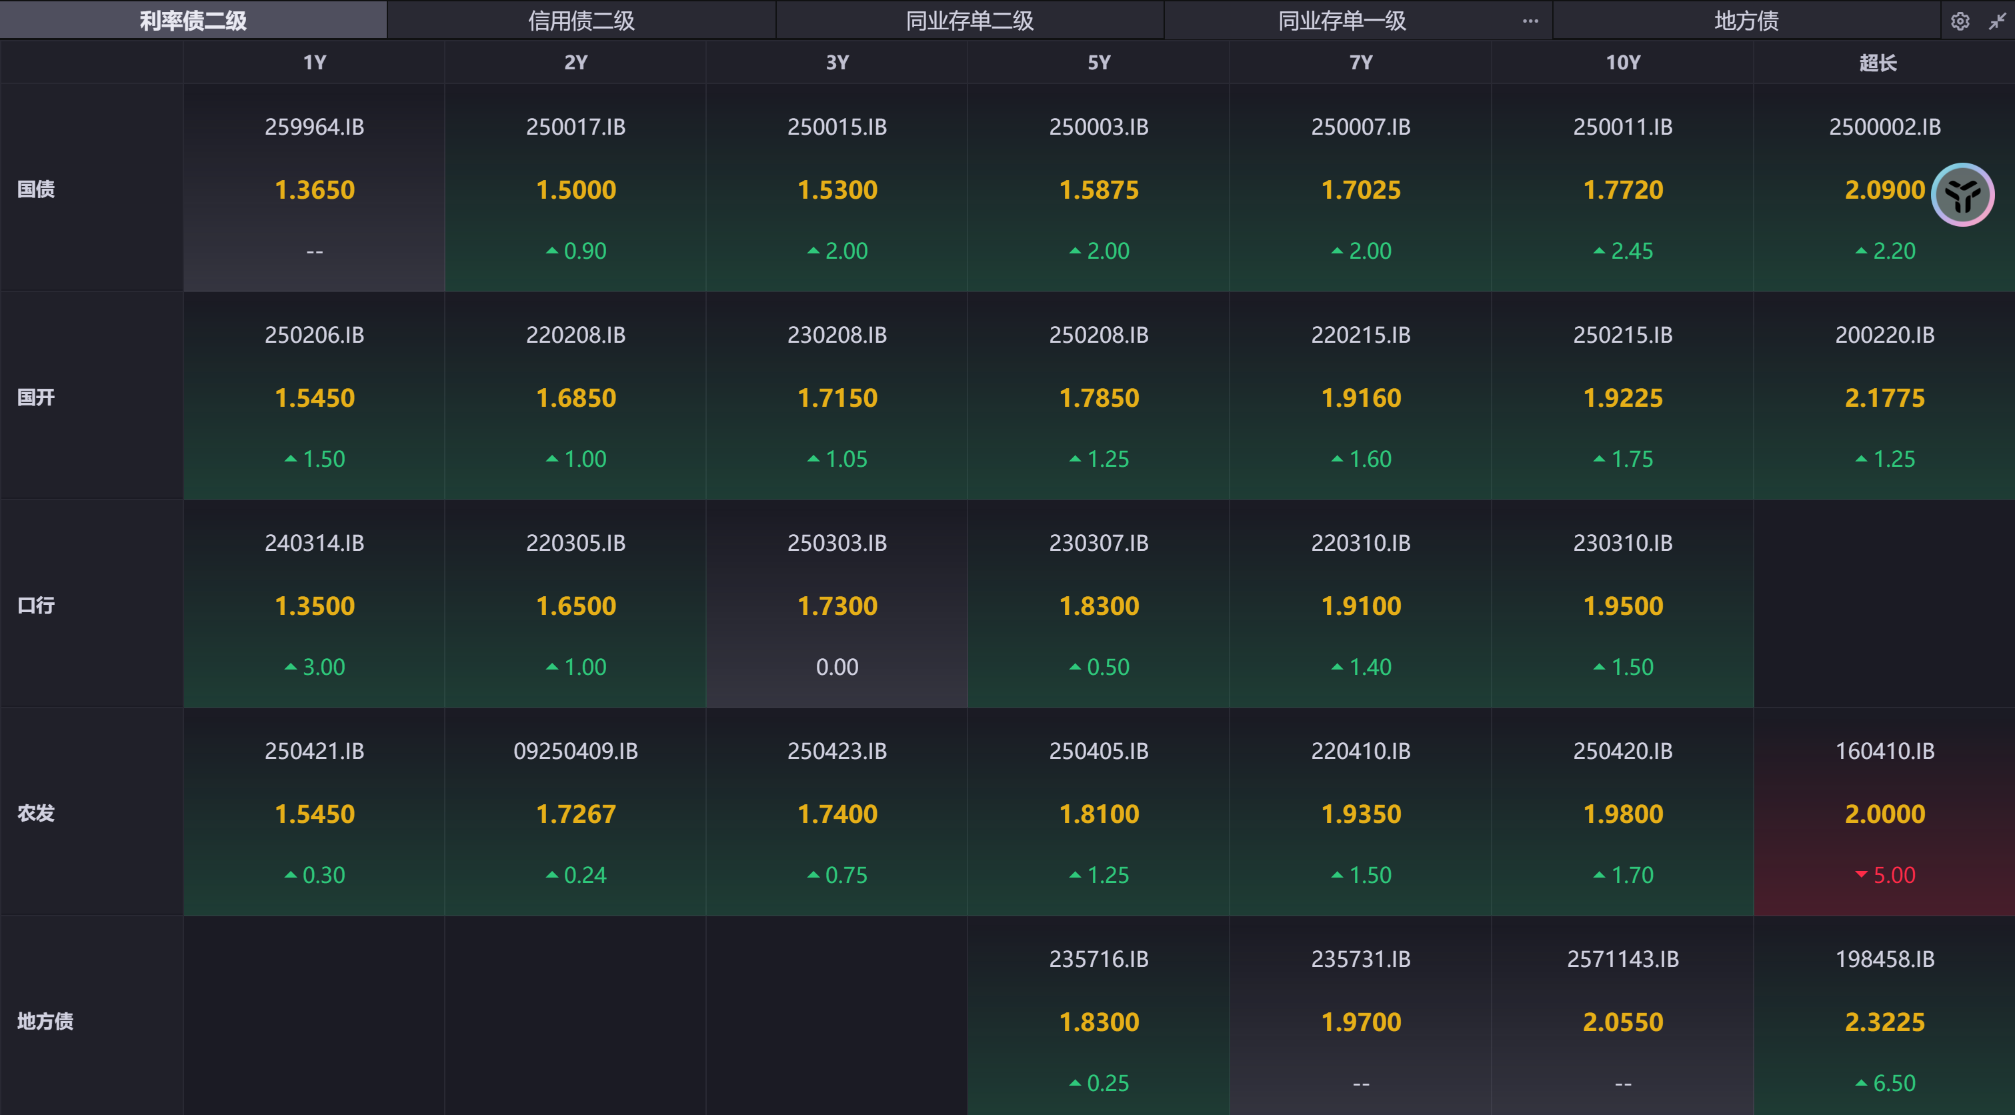The image size is (2015, 1115).
Task: Click the 250303.IB cell with 0.00 change
Action: point(837,604)
